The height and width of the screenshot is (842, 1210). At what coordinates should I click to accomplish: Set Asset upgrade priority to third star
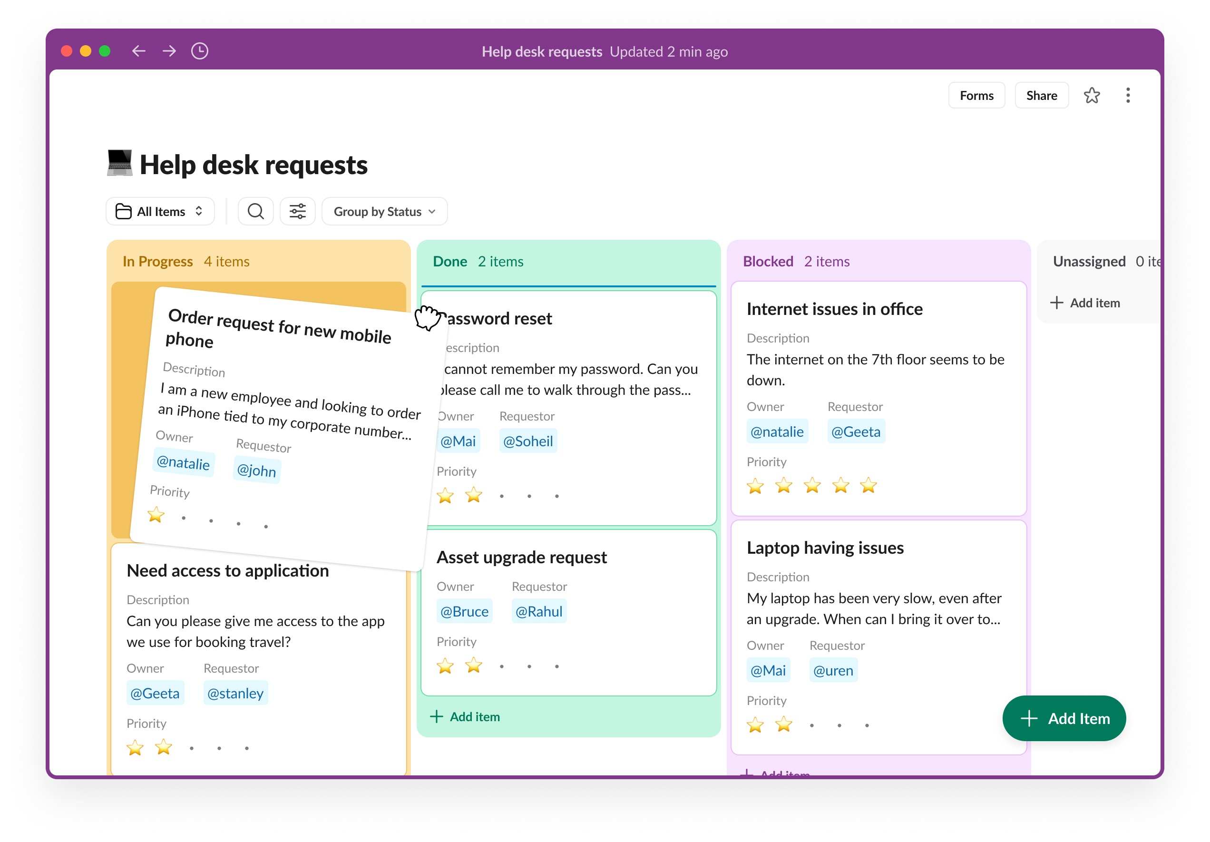coord(502,666)
